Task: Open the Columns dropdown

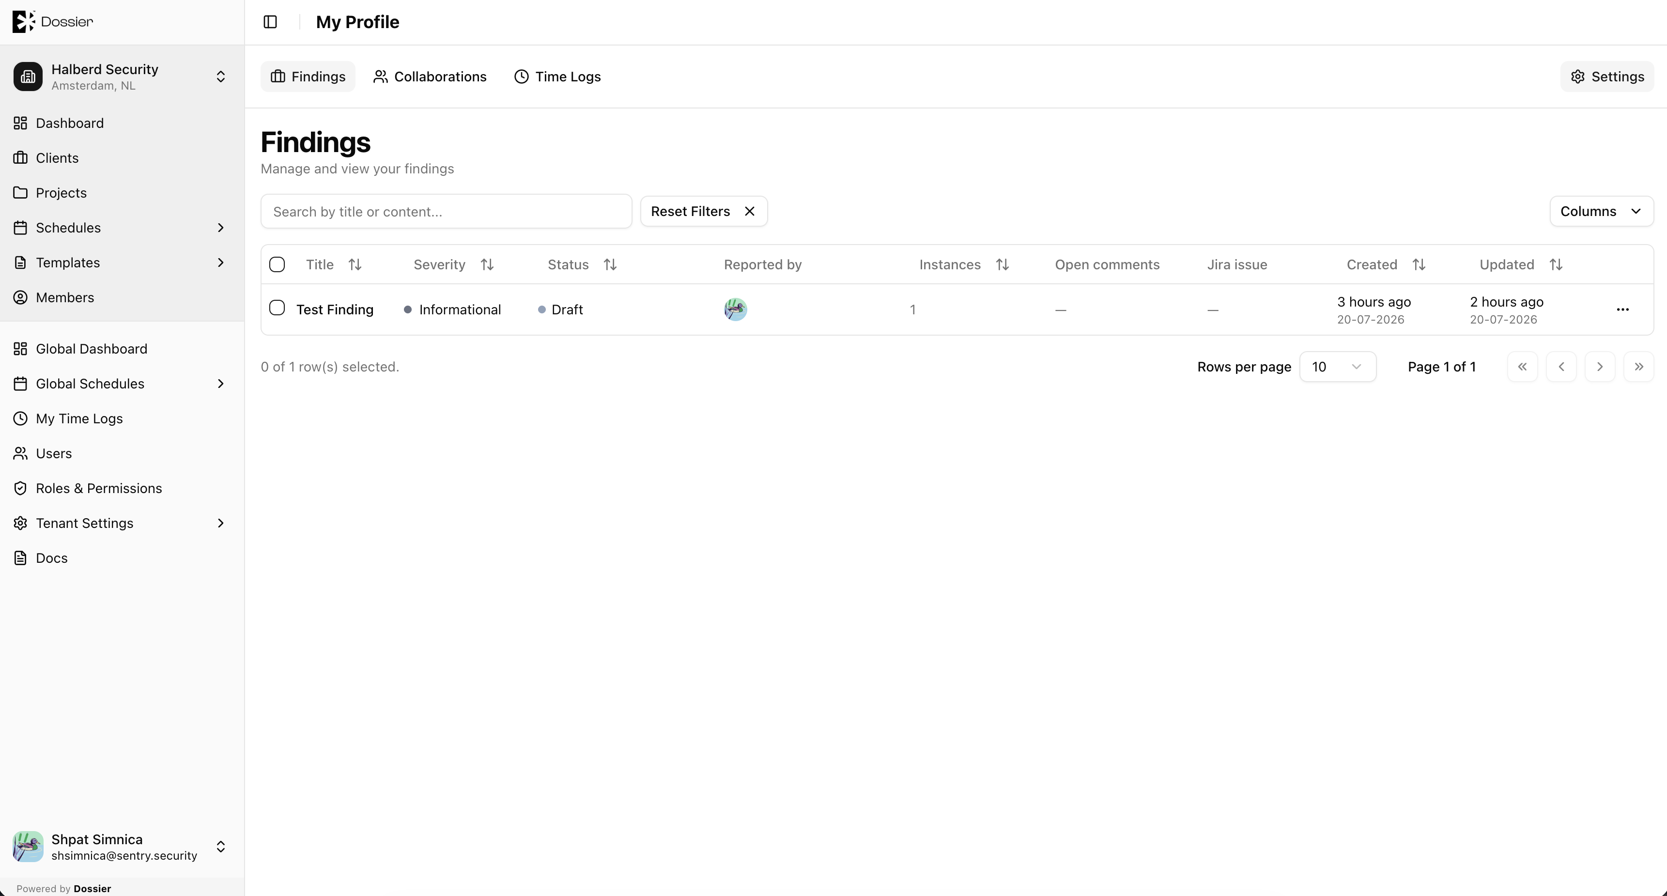Action: (1601, 212)
